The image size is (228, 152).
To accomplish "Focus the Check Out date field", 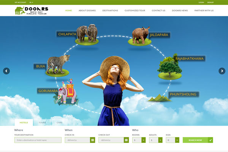I will [111, 140].
